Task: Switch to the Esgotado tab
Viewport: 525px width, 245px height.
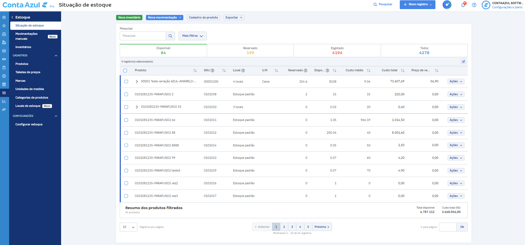Action: click(x=337, y=51)
